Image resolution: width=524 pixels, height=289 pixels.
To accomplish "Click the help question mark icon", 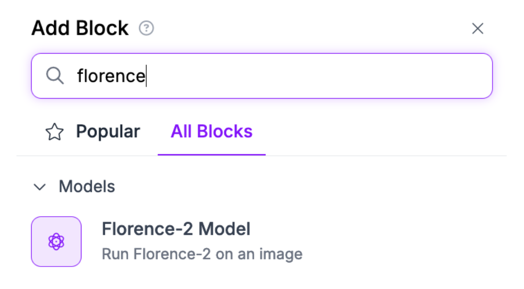I will pyautogui.click(x=146, y=29).
